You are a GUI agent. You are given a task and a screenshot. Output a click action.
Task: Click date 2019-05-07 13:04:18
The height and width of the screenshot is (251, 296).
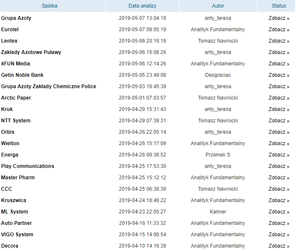point(143,18)
